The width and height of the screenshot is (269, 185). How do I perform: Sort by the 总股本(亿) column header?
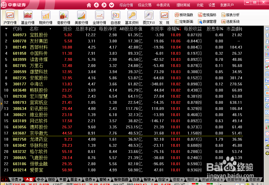point(86,29)
